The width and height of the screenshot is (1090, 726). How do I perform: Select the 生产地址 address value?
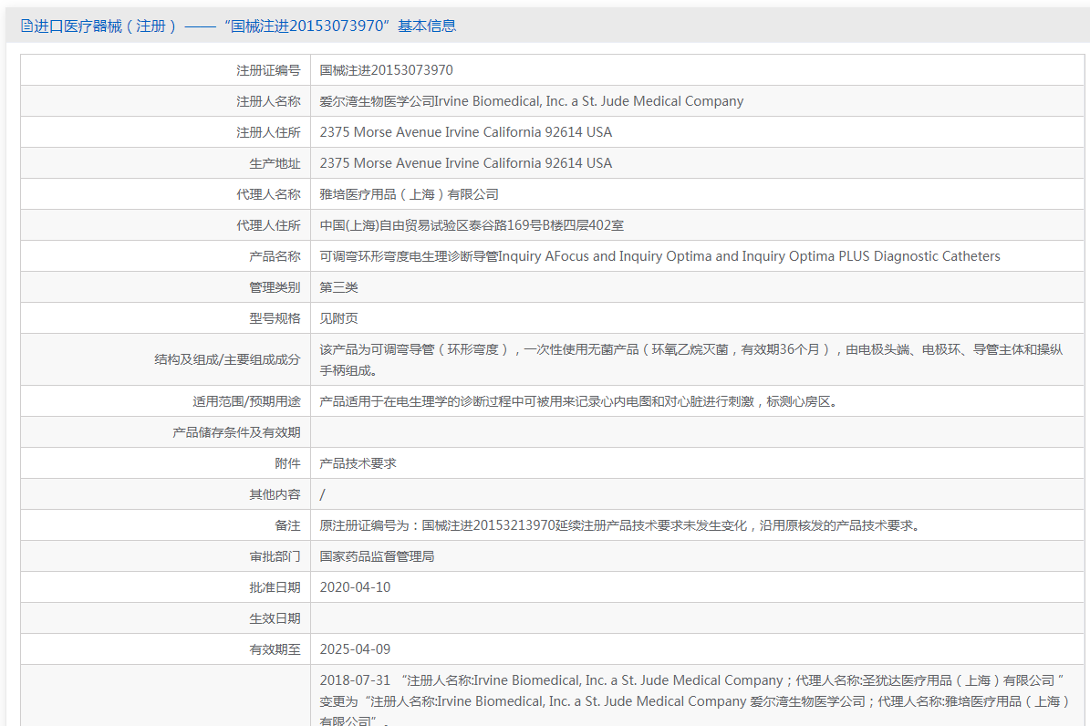tap(466, 163)
